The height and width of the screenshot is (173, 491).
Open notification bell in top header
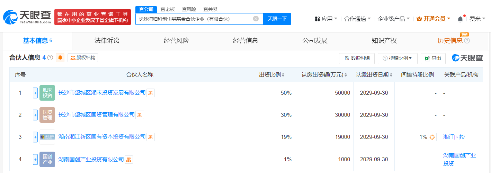click(460, 19)
